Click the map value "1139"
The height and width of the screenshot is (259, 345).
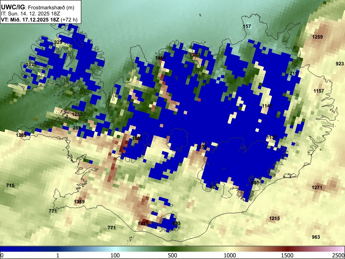pyautogui.click(x=272, y=137)
